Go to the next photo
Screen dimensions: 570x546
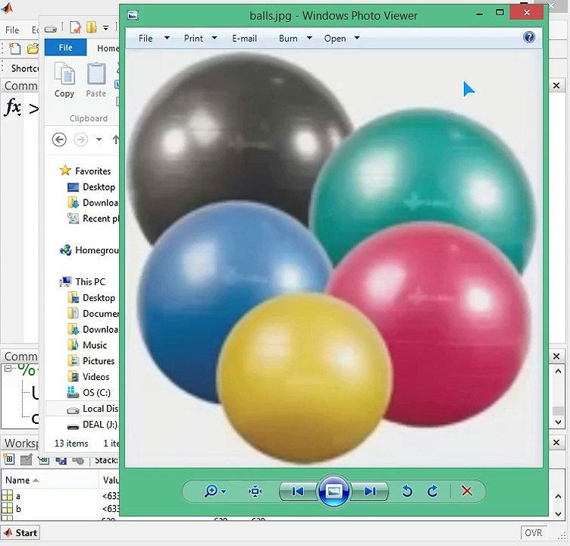[370, 491]
